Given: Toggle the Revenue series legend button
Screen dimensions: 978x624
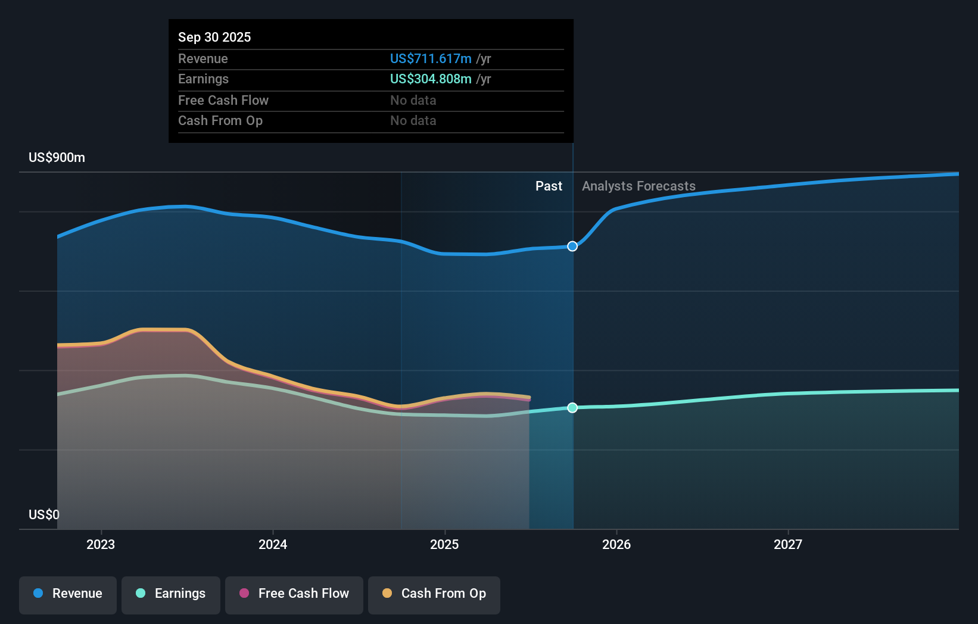Looking at the screenshot, I should [x=68, y=594].
